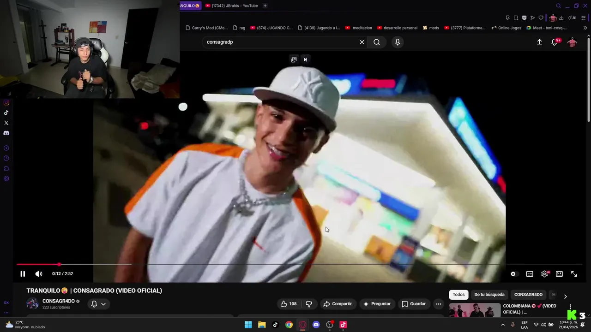Switch to the TRANQUILO browser tab
Screen dimensions: 591x332
(190, 6)
